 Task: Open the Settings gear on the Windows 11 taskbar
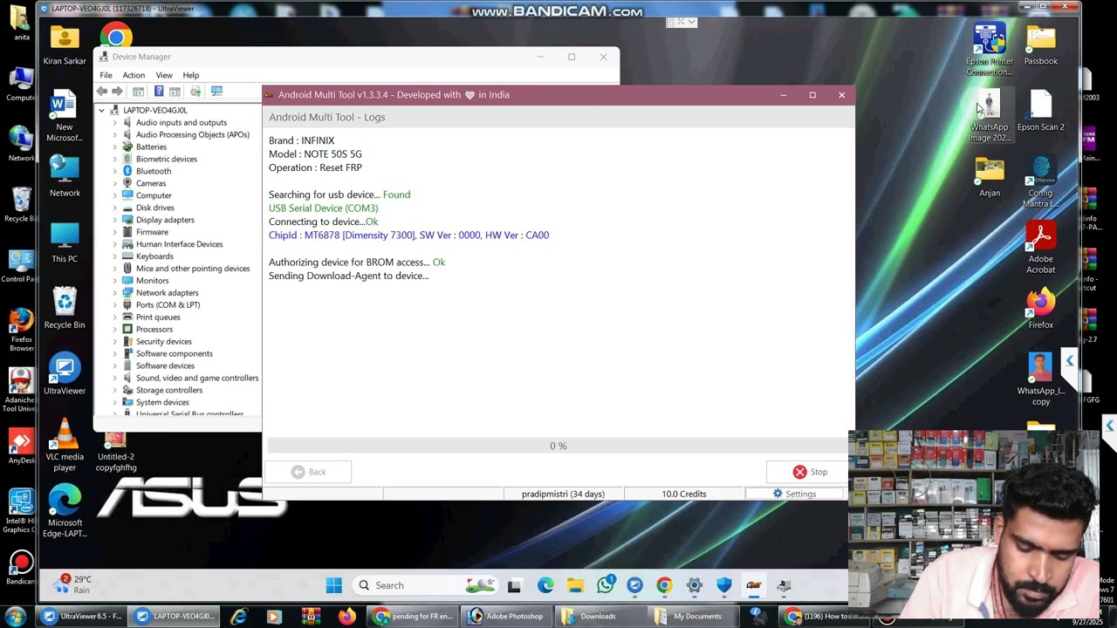point(694,585)
